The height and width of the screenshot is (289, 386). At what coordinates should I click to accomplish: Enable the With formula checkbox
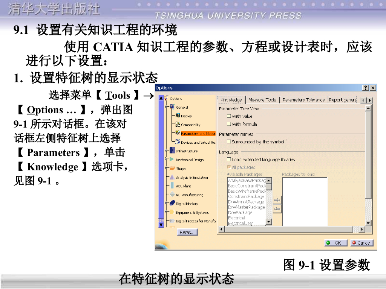click(x=229, y=124)
